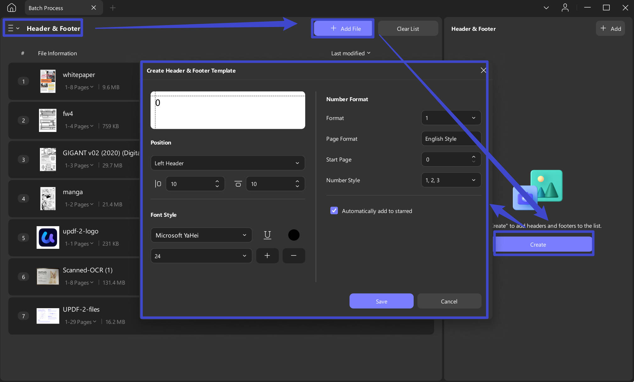Cancel the template dialog

click(x=449, y=301)
